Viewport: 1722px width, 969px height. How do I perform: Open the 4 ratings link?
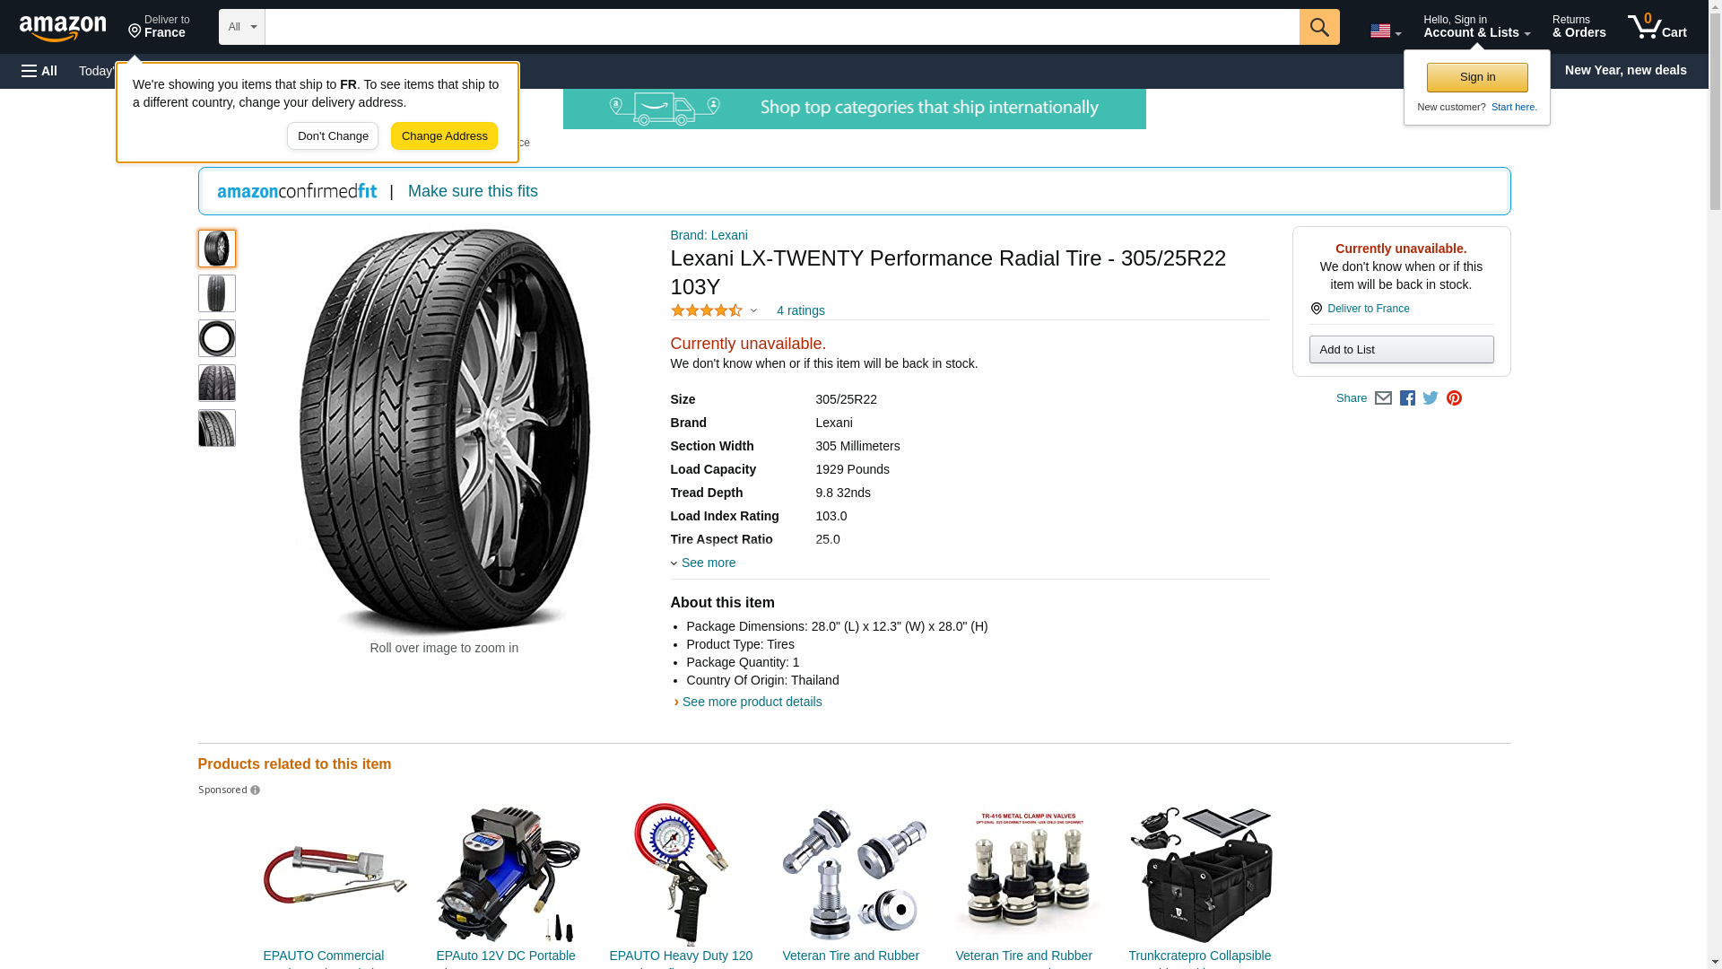click(x=800, y=310)
